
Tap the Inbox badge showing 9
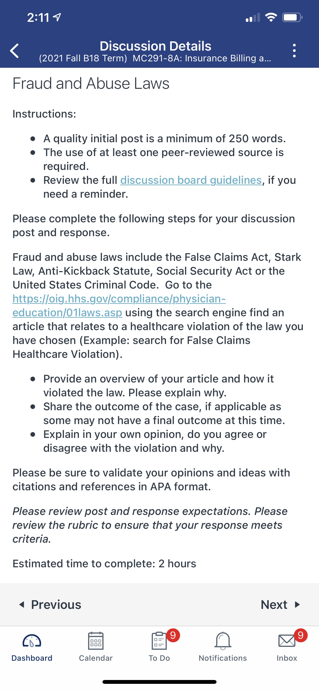301,635
